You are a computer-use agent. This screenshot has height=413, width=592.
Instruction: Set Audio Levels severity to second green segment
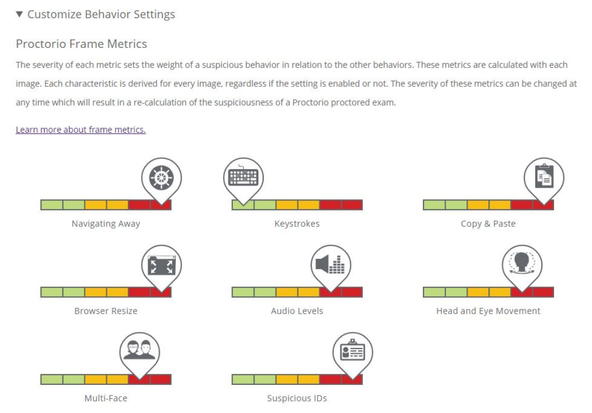(265, 292)
